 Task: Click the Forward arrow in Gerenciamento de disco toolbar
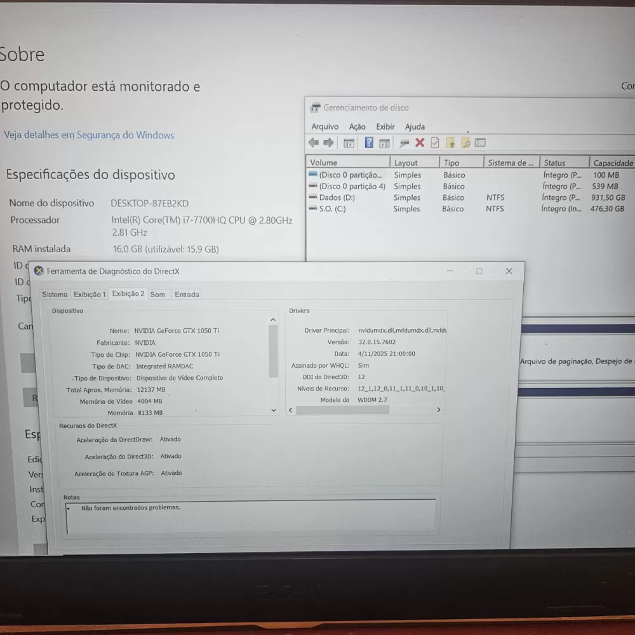(x=328, y=142)
